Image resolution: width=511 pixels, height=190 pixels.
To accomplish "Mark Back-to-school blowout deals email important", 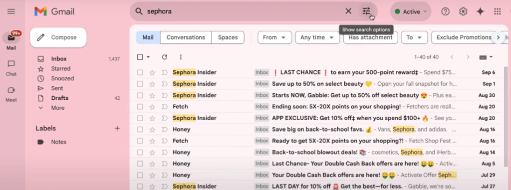I will pyautogui.click(x=164, y=152).
